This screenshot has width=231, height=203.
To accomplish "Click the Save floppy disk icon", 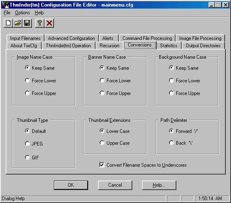I will [x=27, y=23].
